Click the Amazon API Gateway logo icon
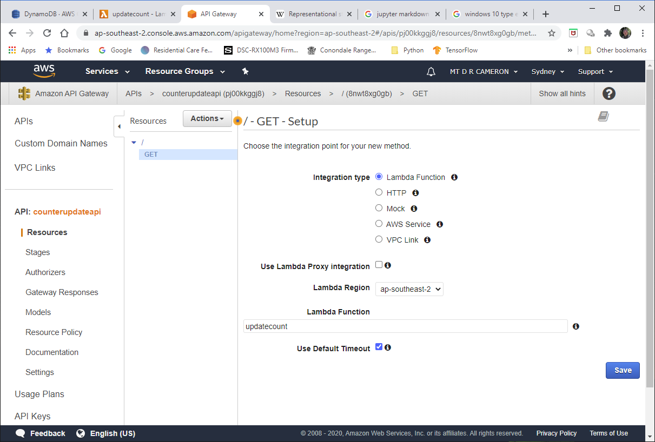This screenshot has height=442, width=655. [24, 93]
